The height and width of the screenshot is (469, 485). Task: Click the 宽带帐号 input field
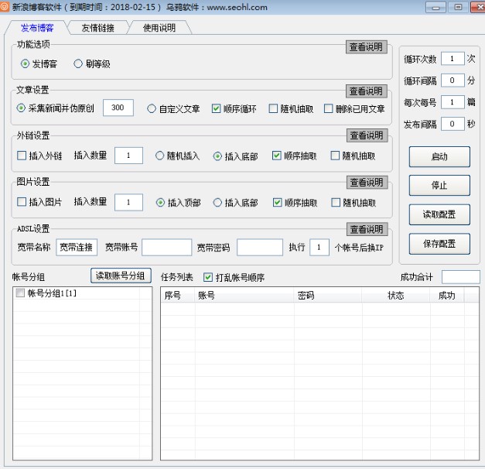click(166, 248)
